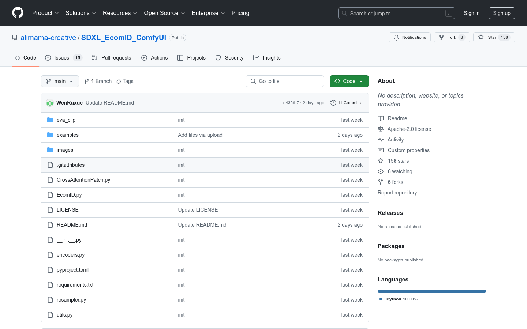Click the Sign up button
This screenshot has width=527, height=329.
(x=502, y=13)
